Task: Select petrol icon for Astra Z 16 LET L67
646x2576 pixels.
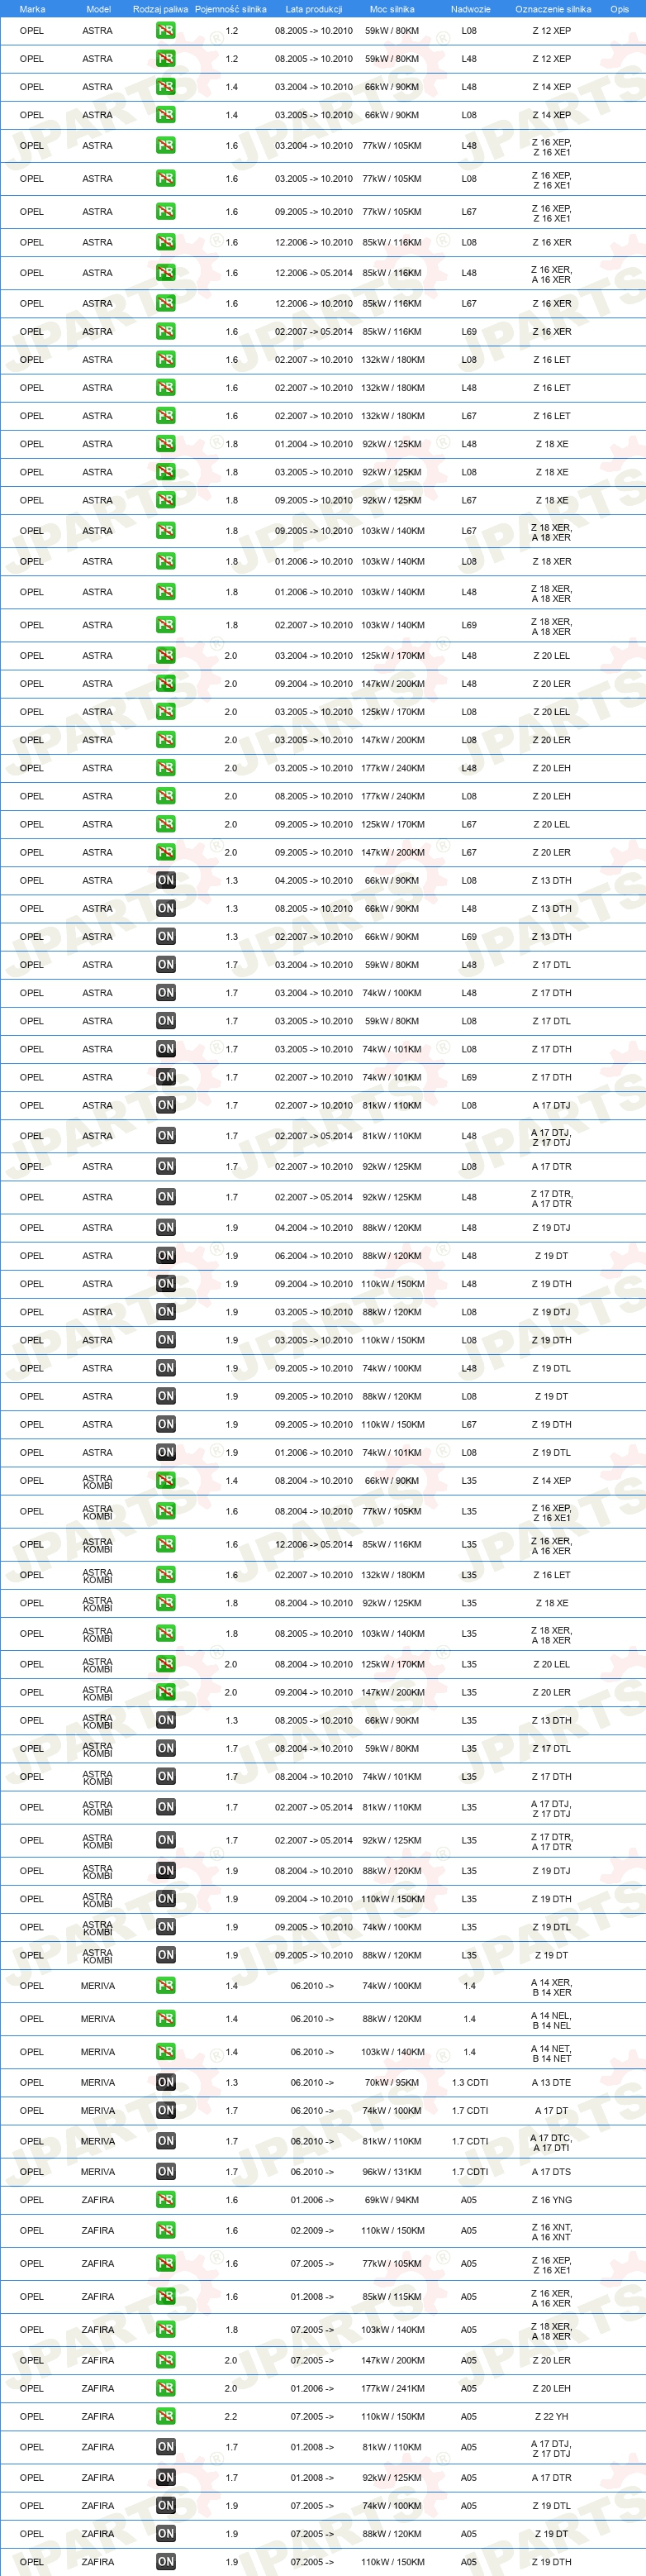Action: point(165,415)
